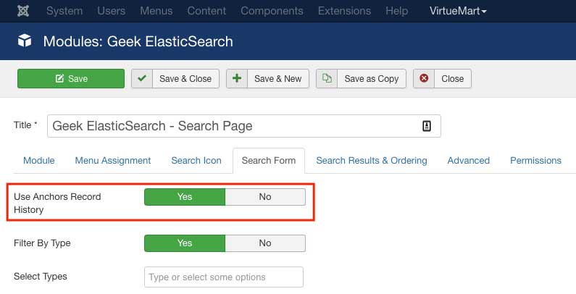Image resolution: width=576 pixels, height=294 pixels.
Task: Click the Save & Close button
Action: (x=175, y=78)
